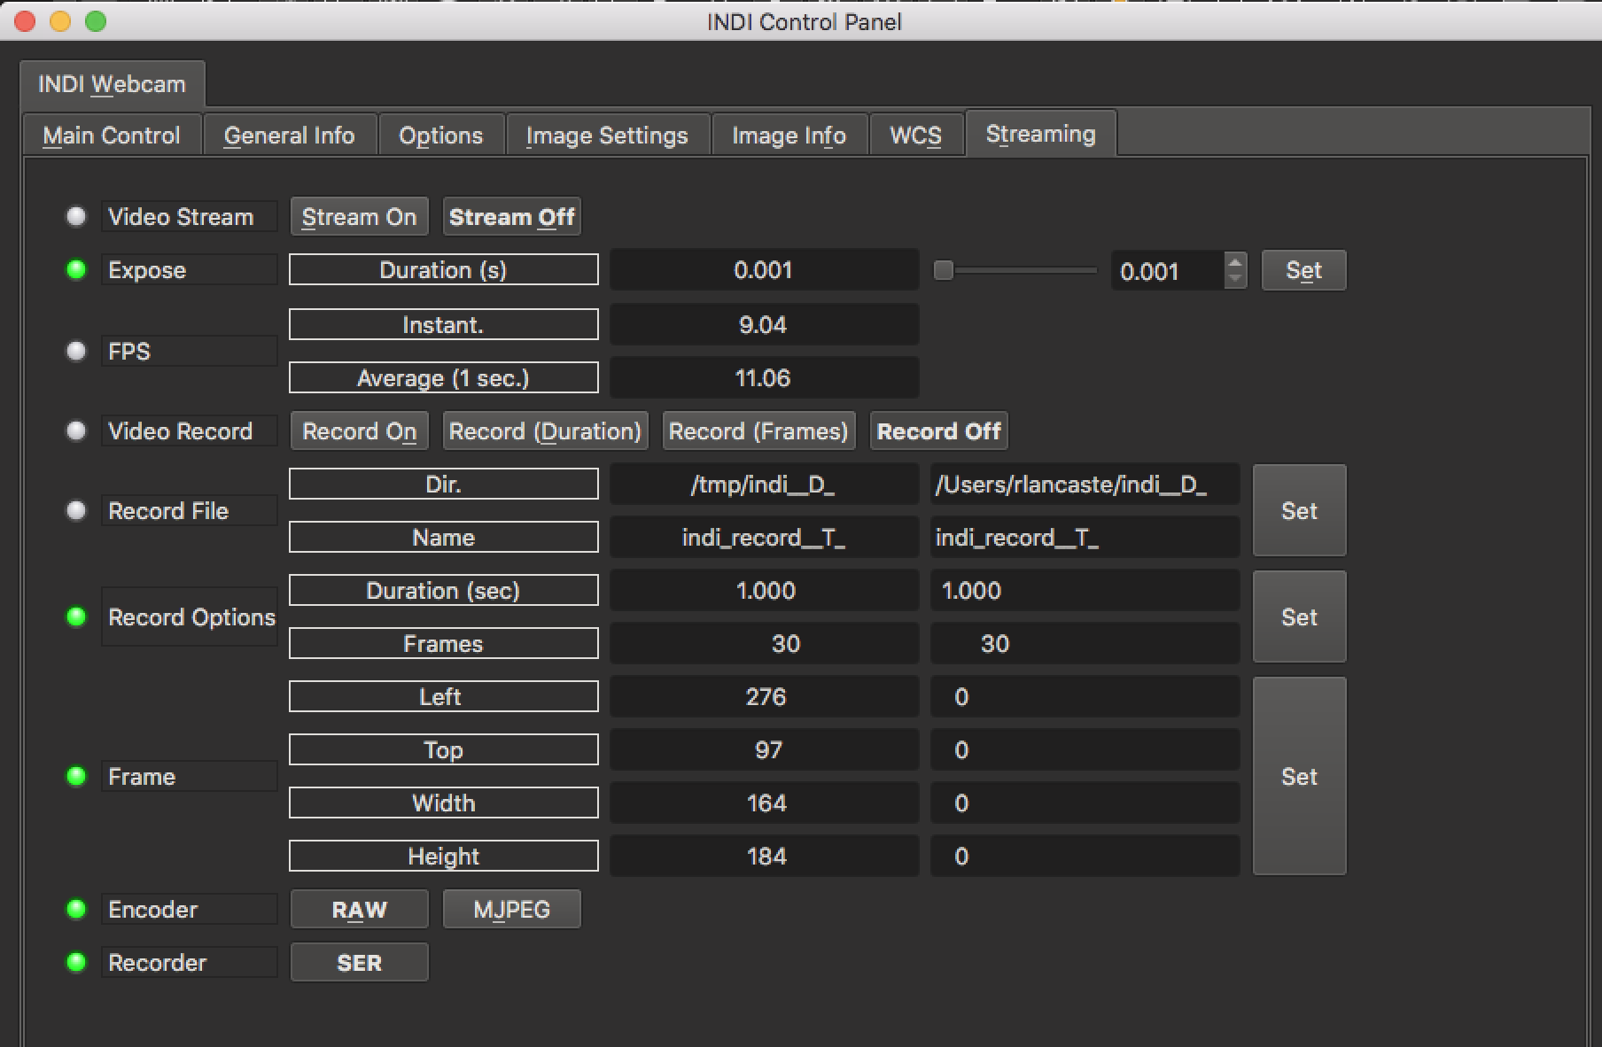Viewport: 1602px width, 1047px height.
Task: Click the Average (1 sec.) element label
Action: coord(443,378)
